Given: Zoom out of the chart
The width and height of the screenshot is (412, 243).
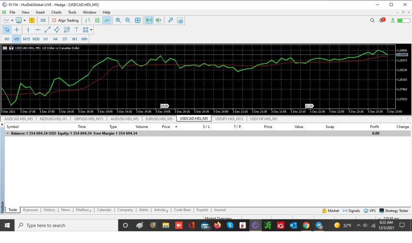Looking at the screenshot, I should click(x=128, y=20).
